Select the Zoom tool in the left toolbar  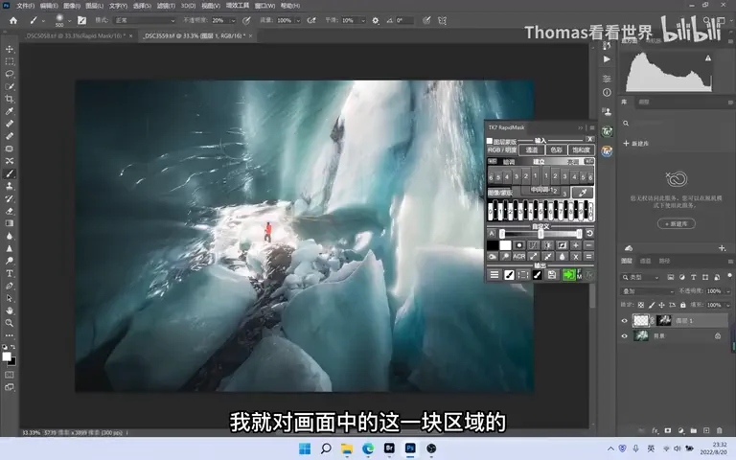[x=10, y=323]
